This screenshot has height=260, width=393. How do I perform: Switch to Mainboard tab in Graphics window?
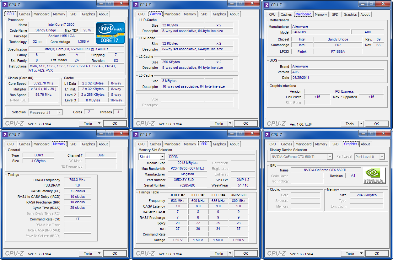304,144
